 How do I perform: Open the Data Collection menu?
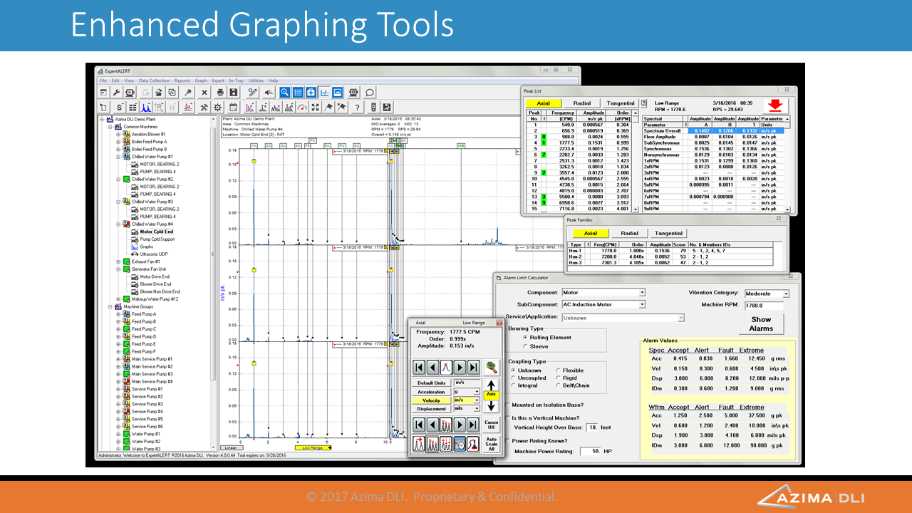coord(154,81)
